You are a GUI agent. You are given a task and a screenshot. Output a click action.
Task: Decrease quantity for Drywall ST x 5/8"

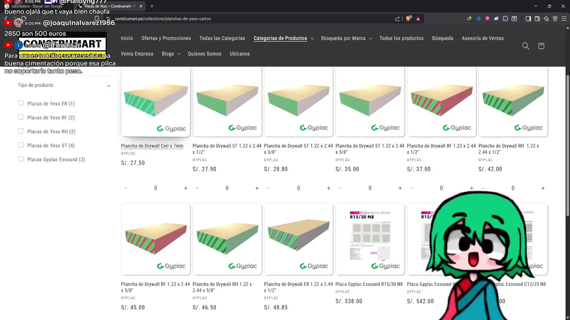coord(340,188)
